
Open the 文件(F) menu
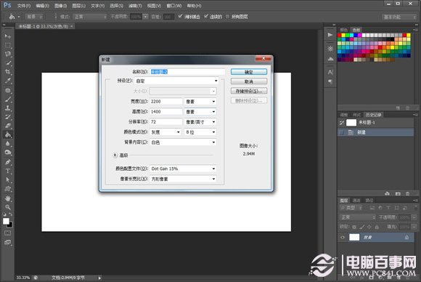tap(24, 6)
